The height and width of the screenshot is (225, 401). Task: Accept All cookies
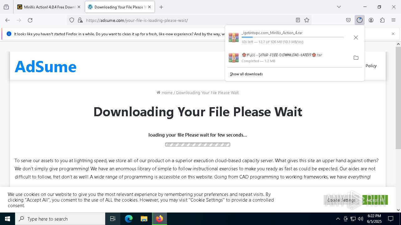click(x=375, y=200)
